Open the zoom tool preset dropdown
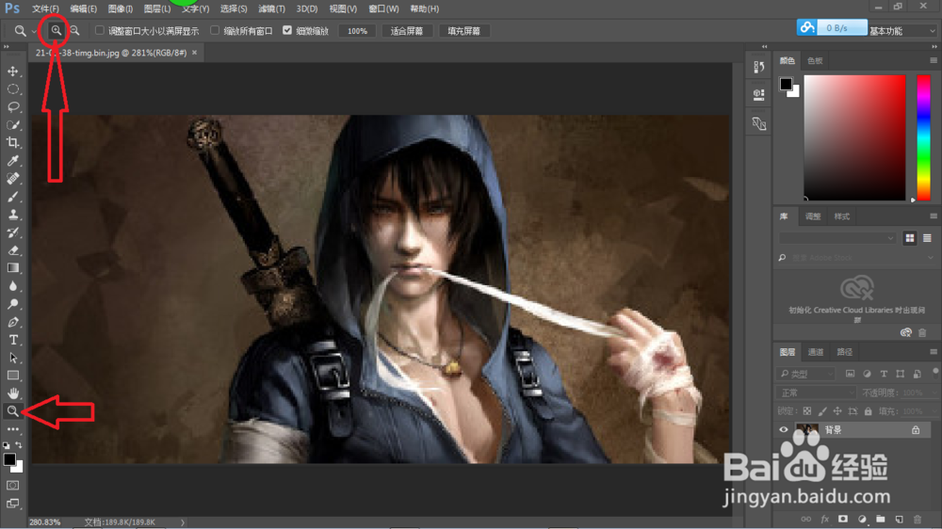 [x=34, y=31]
